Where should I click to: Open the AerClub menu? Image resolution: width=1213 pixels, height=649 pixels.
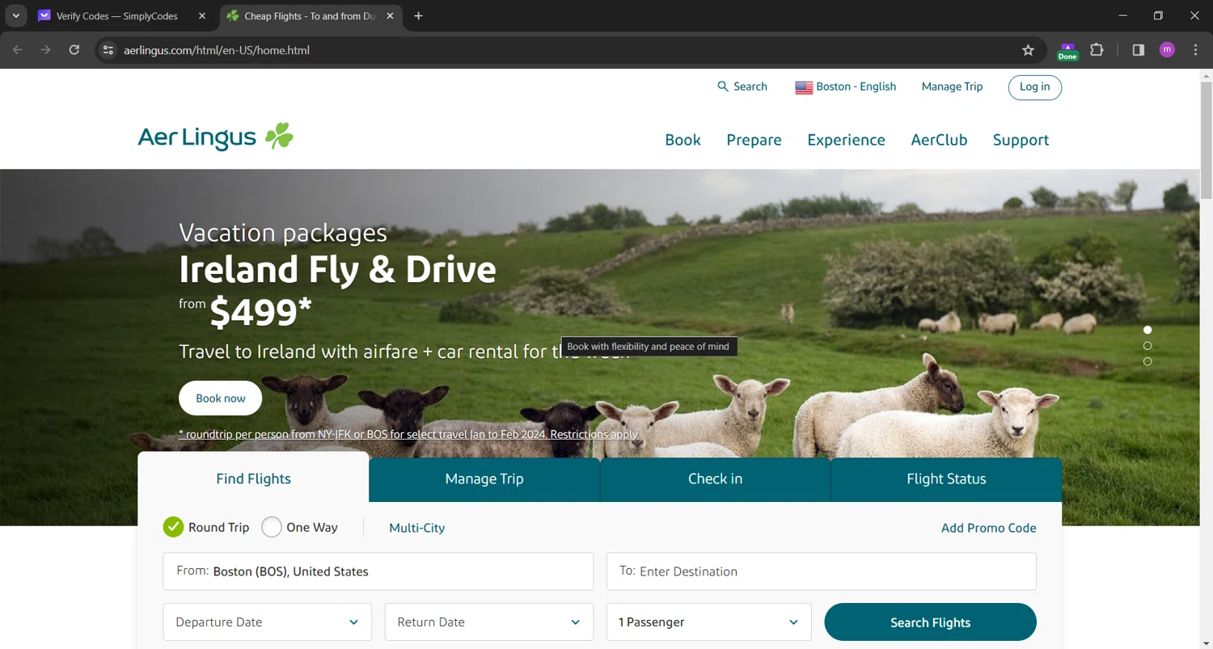click(939, 140)
